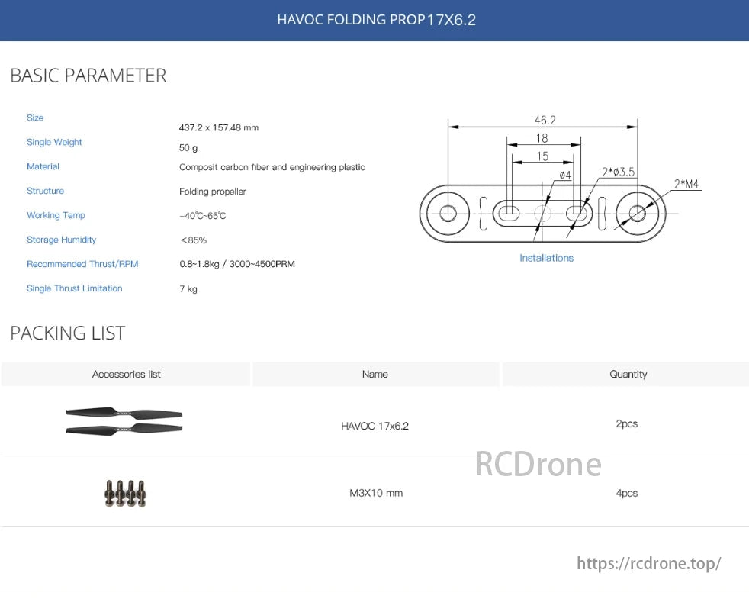
Task: Select the Material parameter label
Action: coord(43,166)
